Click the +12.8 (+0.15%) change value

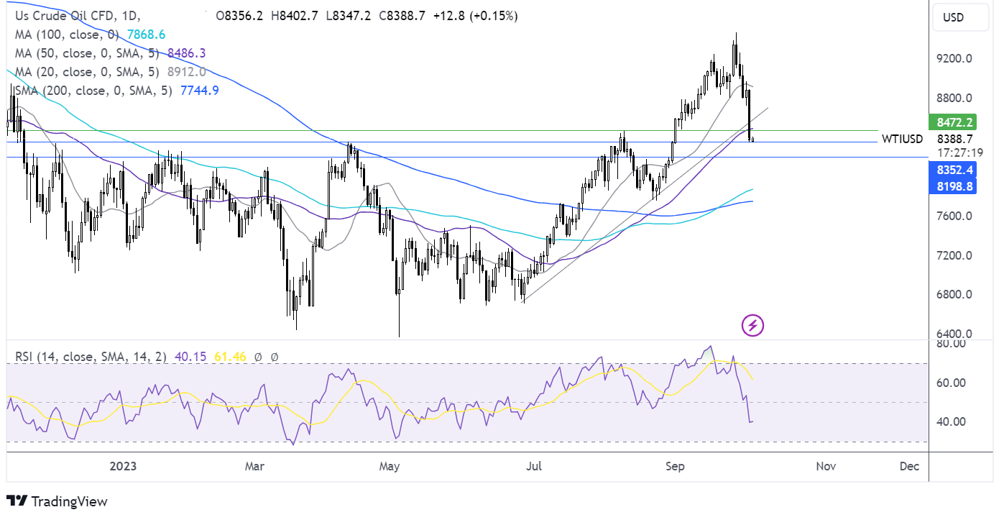[474, 16]
